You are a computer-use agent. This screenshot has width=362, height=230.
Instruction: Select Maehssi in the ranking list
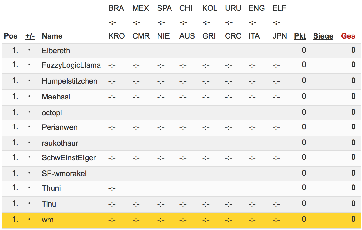point(56,97)
